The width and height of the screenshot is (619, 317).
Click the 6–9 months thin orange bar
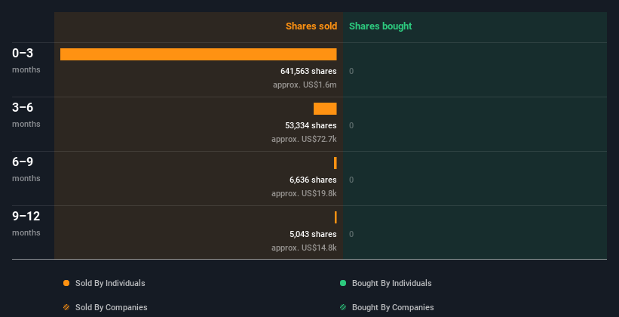click(x=336, y=163)
